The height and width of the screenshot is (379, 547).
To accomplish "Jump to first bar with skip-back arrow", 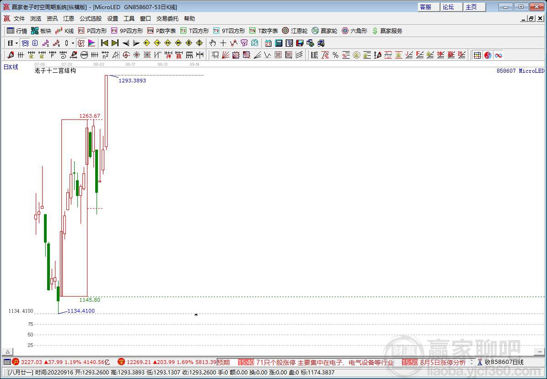I will [x=104, y=43].
